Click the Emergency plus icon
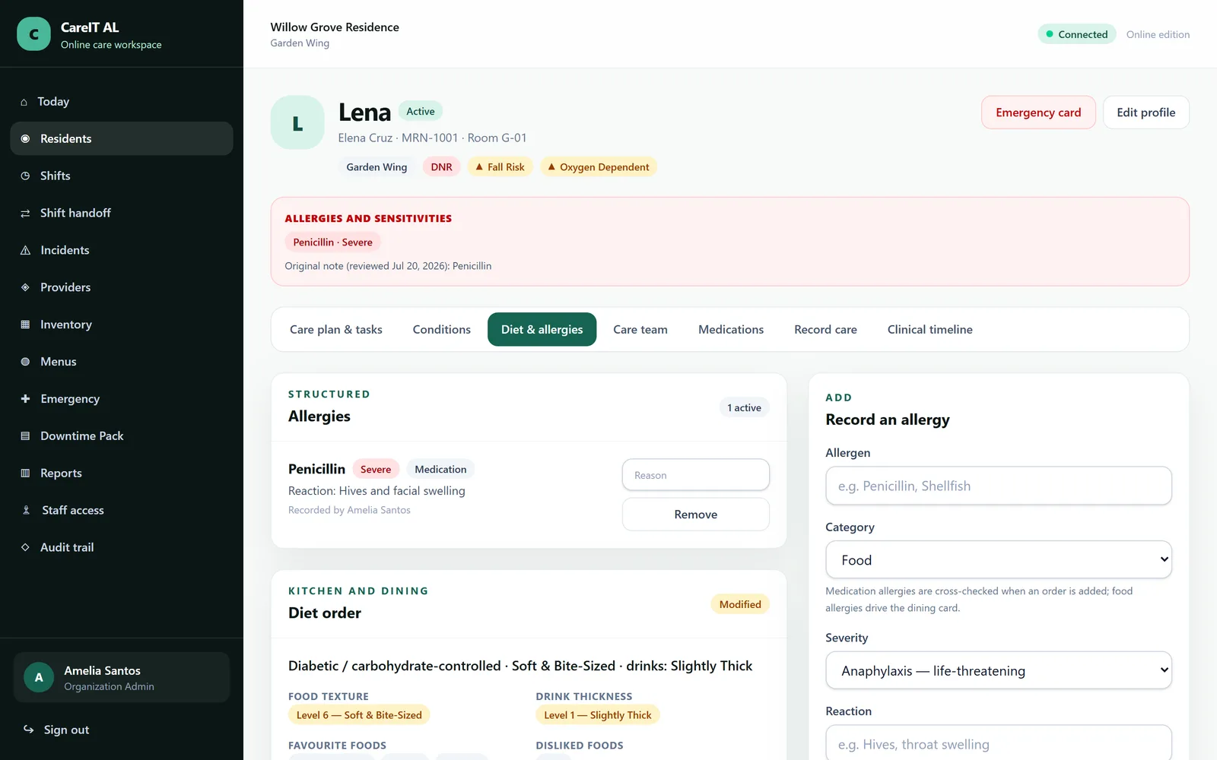 coord(25,398)
